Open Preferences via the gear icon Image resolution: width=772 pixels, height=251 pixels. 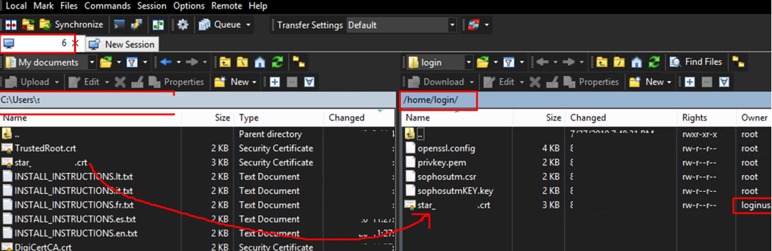[183, 24]
